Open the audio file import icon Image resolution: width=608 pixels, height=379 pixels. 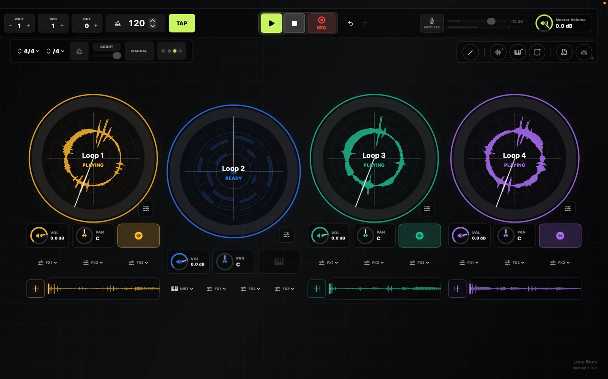[564, 52]
